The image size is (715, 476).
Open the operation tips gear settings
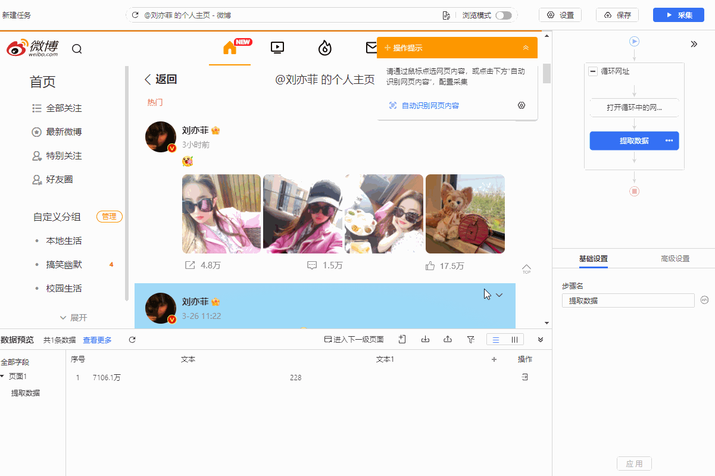pos(522,105)
